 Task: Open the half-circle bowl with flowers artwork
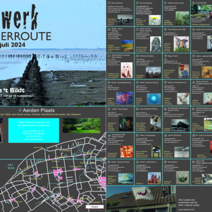tap(182, 177)
